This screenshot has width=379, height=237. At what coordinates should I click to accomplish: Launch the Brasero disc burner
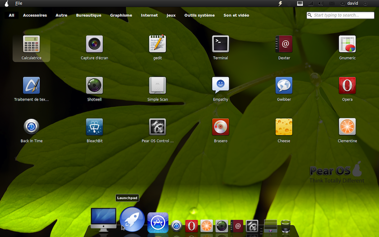coord(221,127)
